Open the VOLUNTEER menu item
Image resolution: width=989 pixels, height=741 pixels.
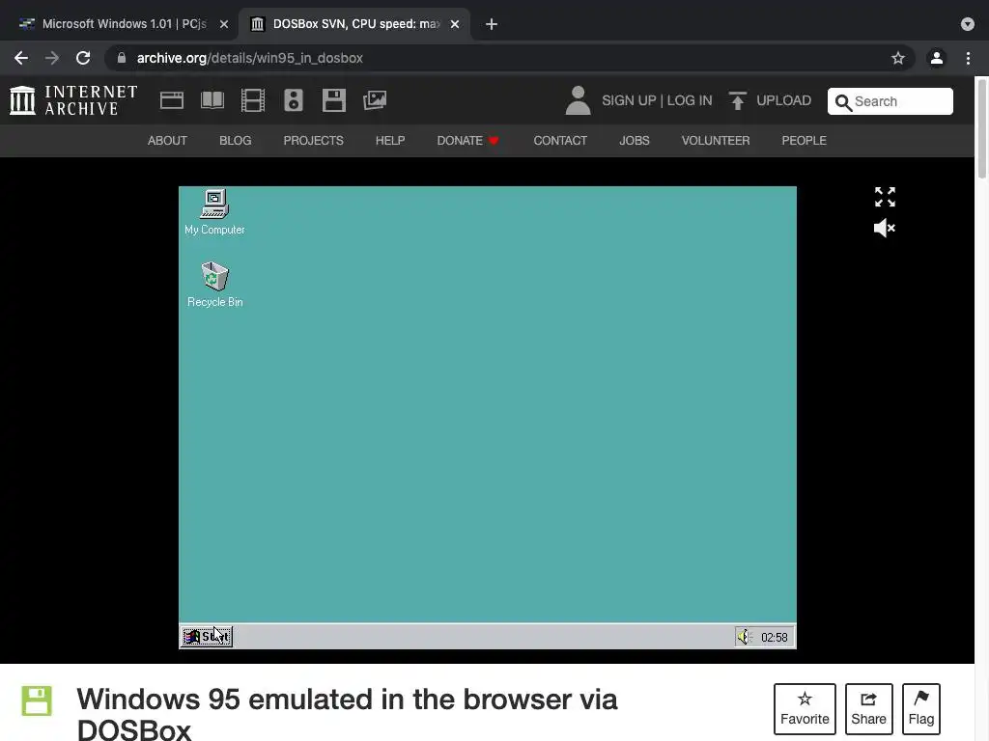[716, 141]
